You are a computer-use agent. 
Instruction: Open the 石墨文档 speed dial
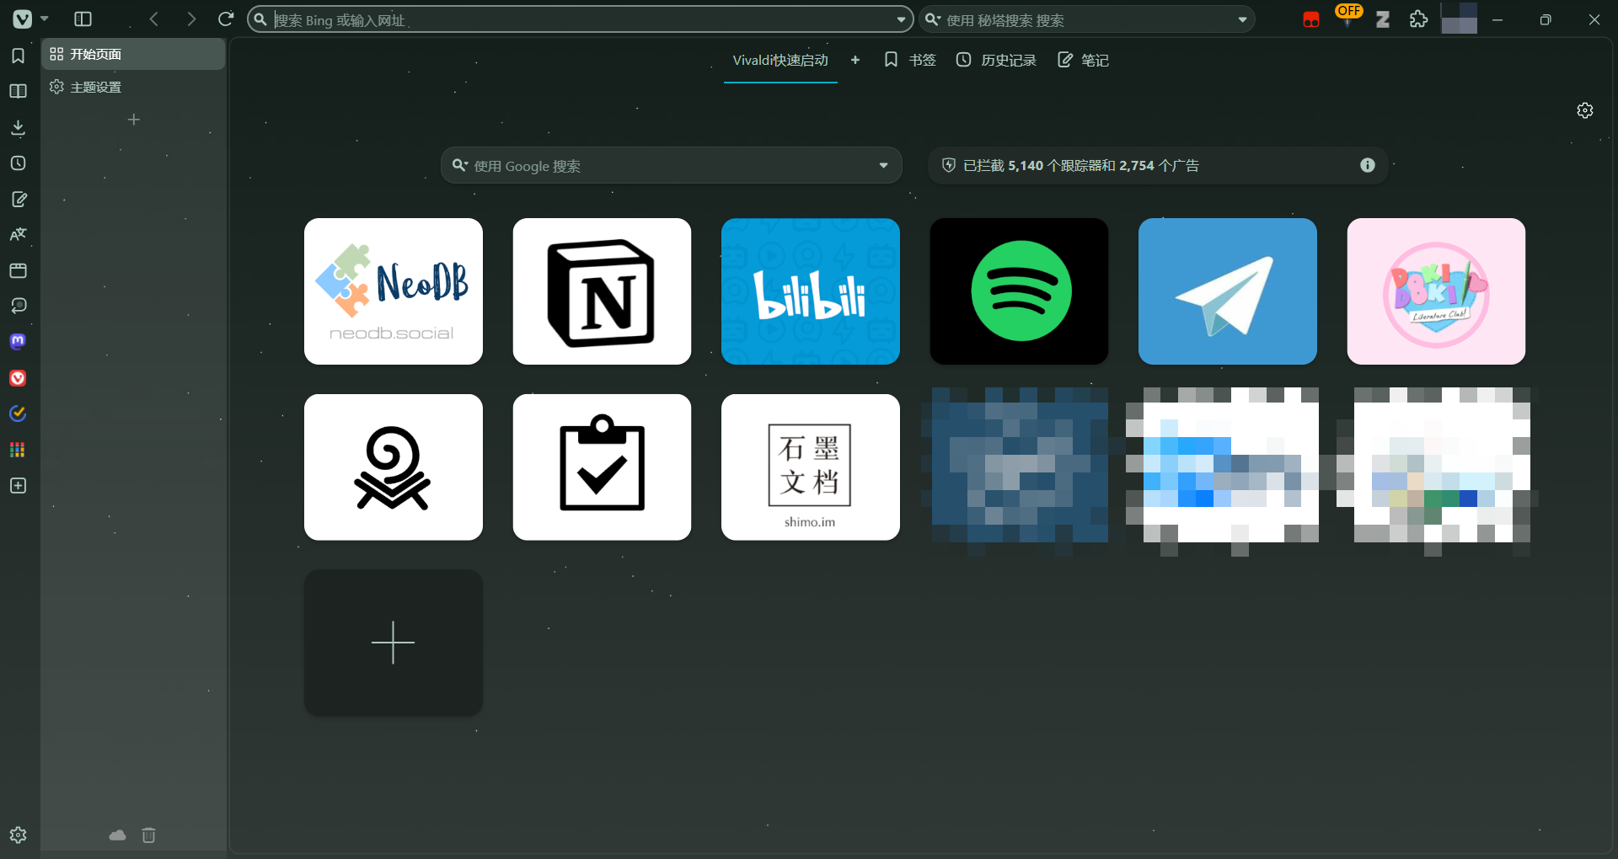811,467
